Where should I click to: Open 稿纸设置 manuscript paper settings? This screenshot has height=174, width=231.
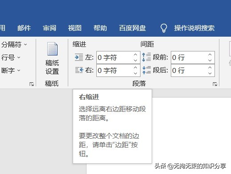click(52, 59)
